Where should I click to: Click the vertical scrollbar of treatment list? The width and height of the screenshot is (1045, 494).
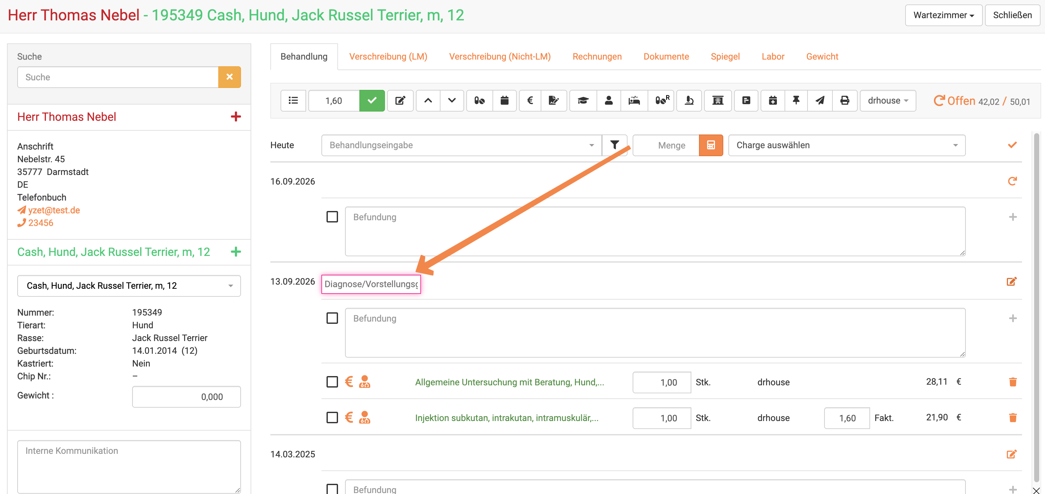1036,308
